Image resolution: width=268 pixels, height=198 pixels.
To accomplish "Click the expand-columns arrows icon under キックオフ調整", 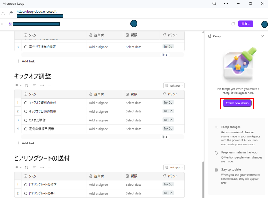I will [x=42, y=85].
